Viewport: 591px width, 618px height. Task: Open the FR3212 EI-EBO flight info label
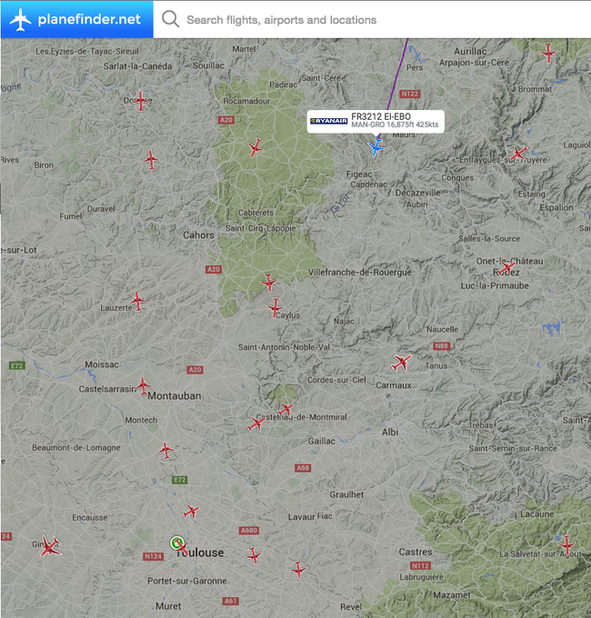tap(376, 121)
